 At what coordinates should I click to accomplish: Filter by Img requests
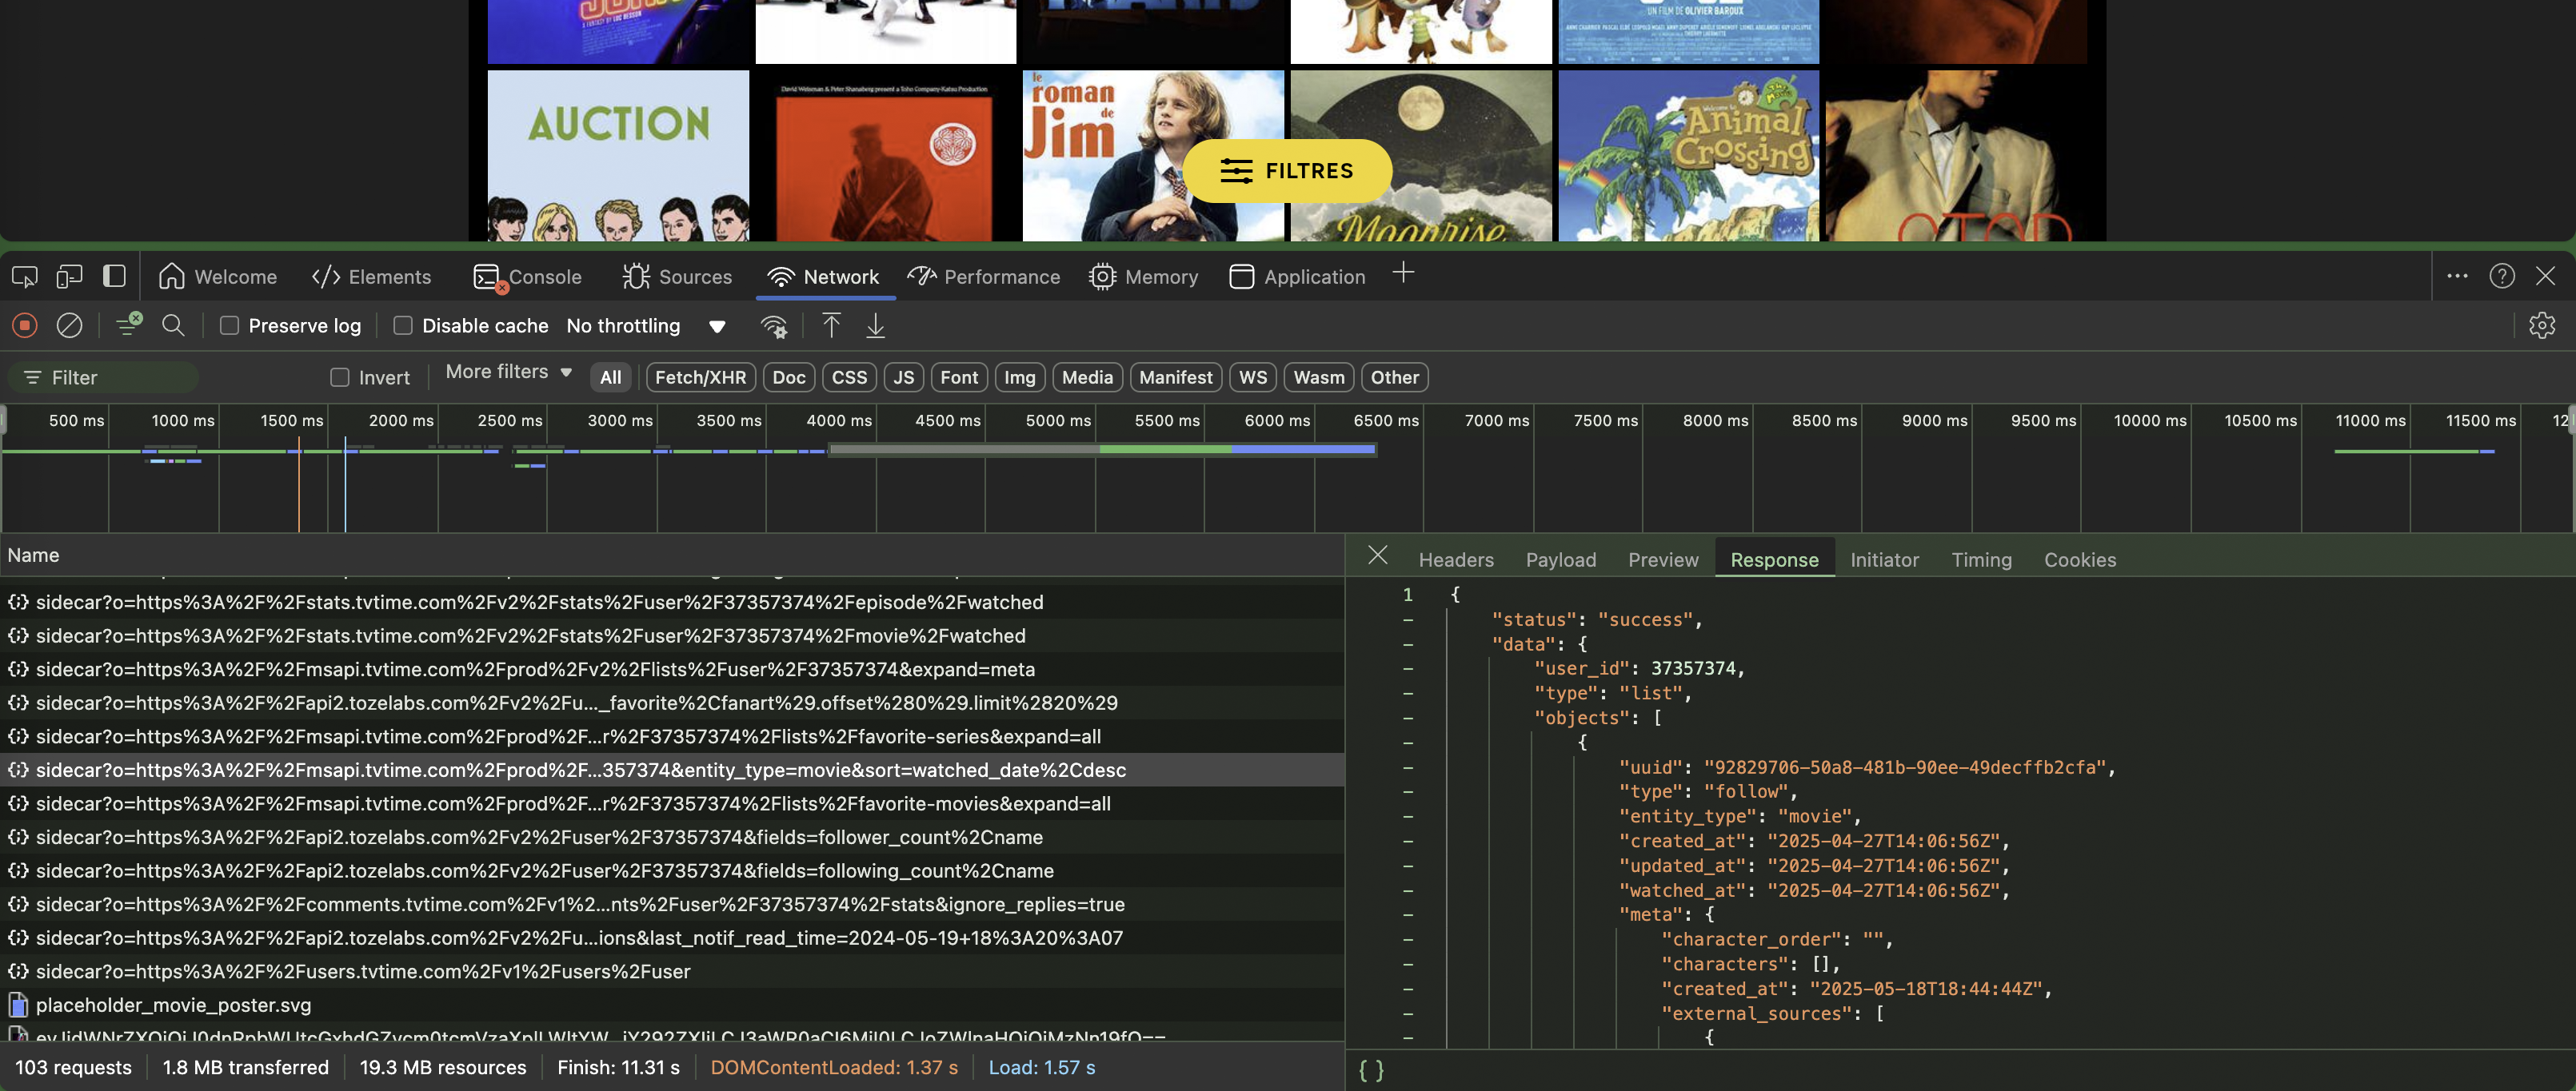[x=1019, y=377]
